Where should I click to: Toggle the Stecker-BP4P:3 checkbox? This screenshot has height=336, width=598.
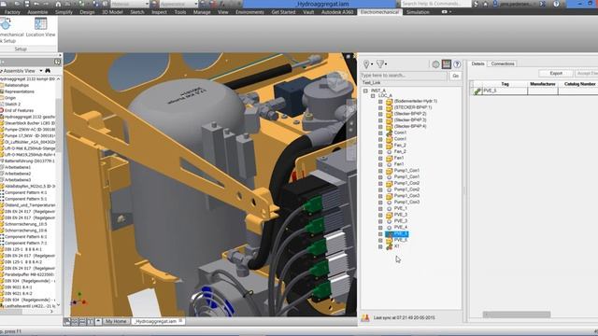pyautogui.click(x=380, y=120)
